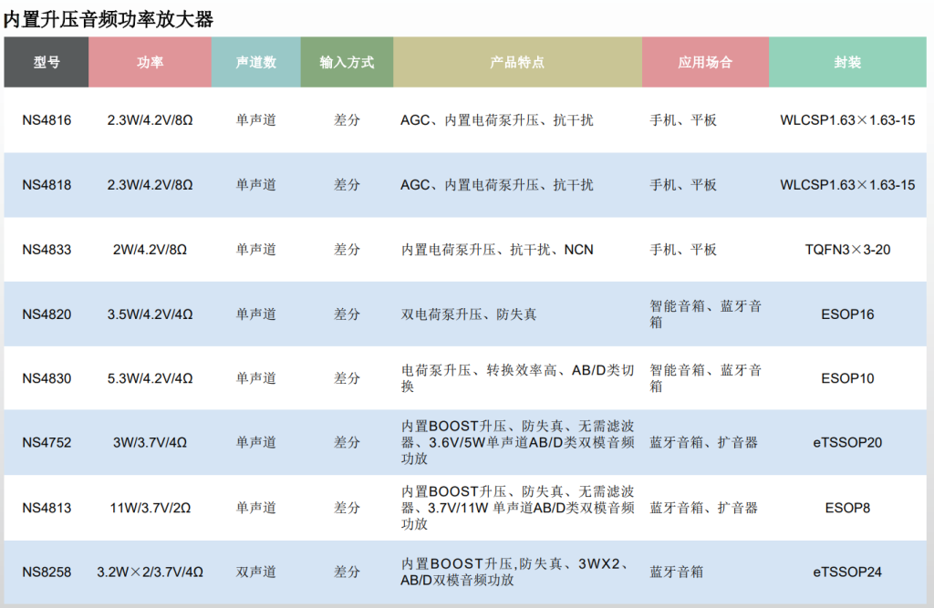Screen dimensions: 934x608
Task: Click power value 2.3W/4.2V/8Ω in NS4816 row
Action: pos(150,120)
